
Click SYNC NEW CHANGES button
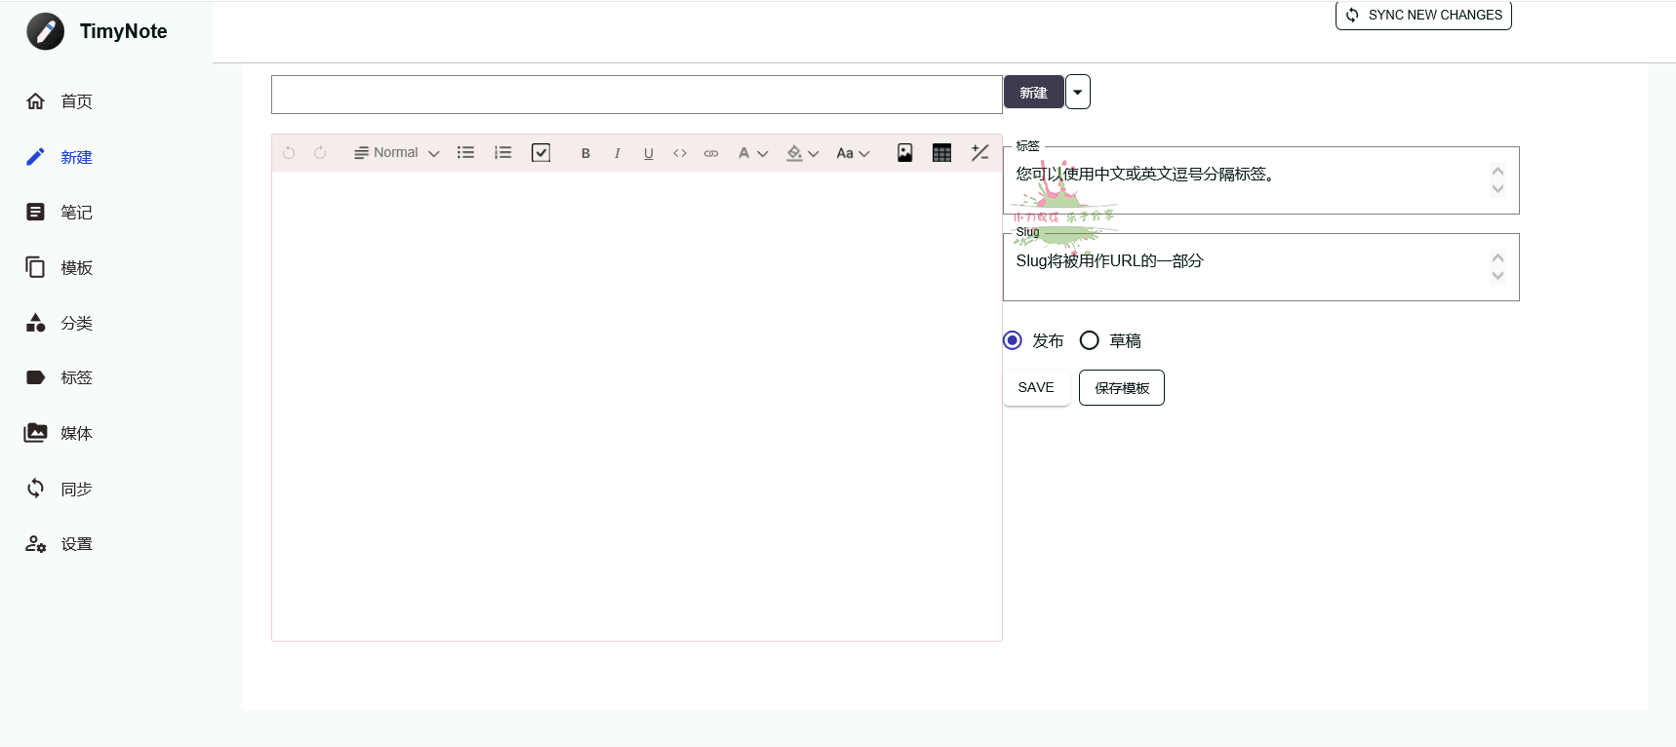coord(1423,16)
